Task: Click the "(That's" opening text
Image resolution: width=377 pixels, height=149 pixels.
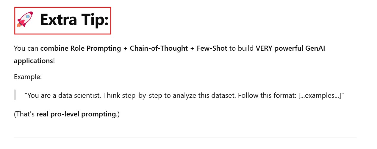Action: point(24,114)
